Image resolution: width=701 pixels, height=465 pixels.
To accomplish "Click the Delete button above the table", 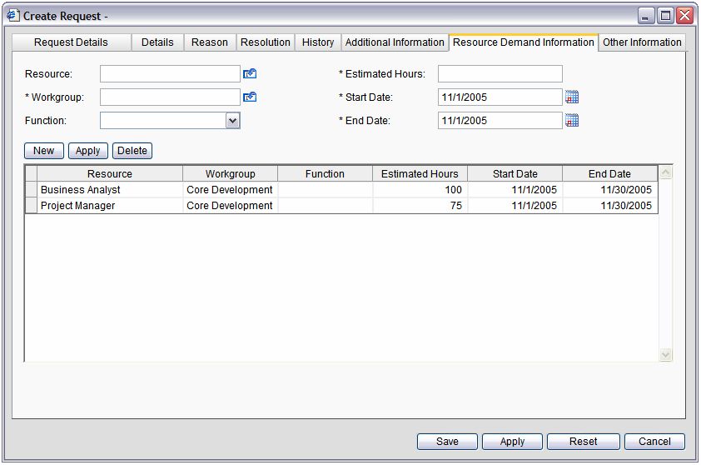I will coord(132,151).
